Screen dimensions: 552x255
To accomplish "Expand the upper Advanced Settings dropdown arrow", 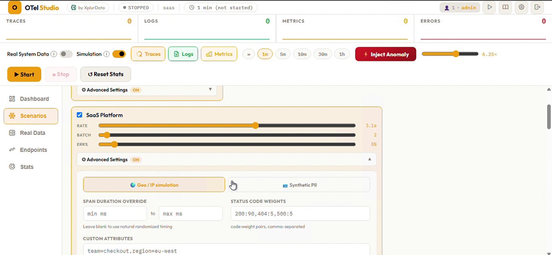I will pos(210,89).
